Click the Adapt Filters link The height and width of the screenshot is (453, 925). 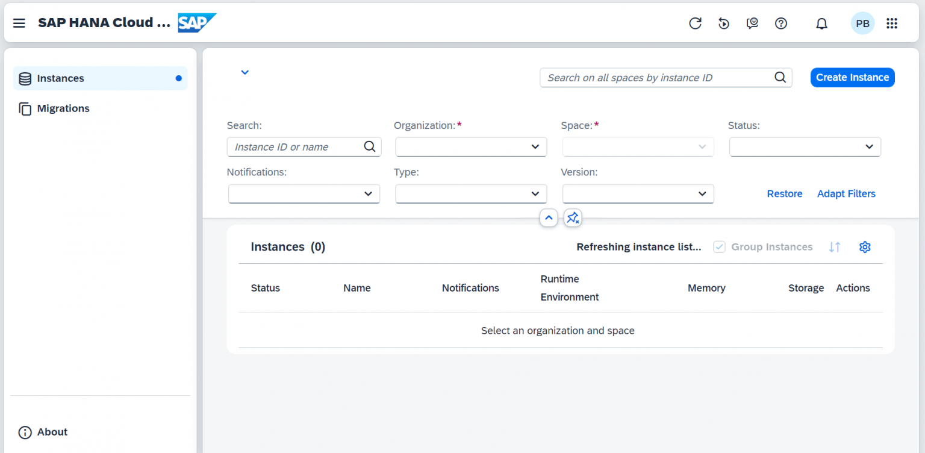click(x=846, y=193)
